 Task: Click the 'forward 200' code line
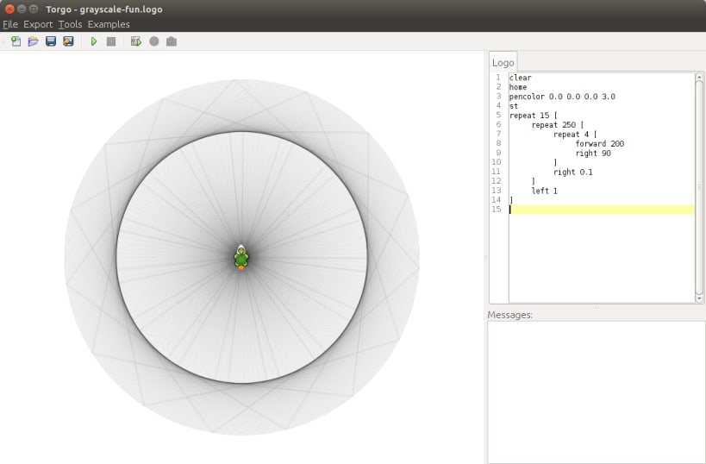point(599,143)
